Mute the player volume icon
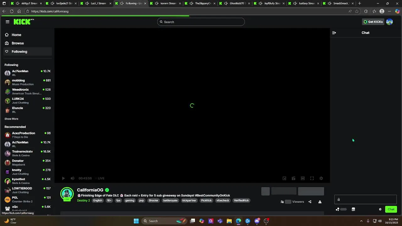The width and height of the screenshot is (402, 226). (x=73, y=178)
